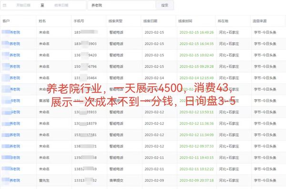
Task: Click the 流量来源 column header
Action: tap(260, 21)
